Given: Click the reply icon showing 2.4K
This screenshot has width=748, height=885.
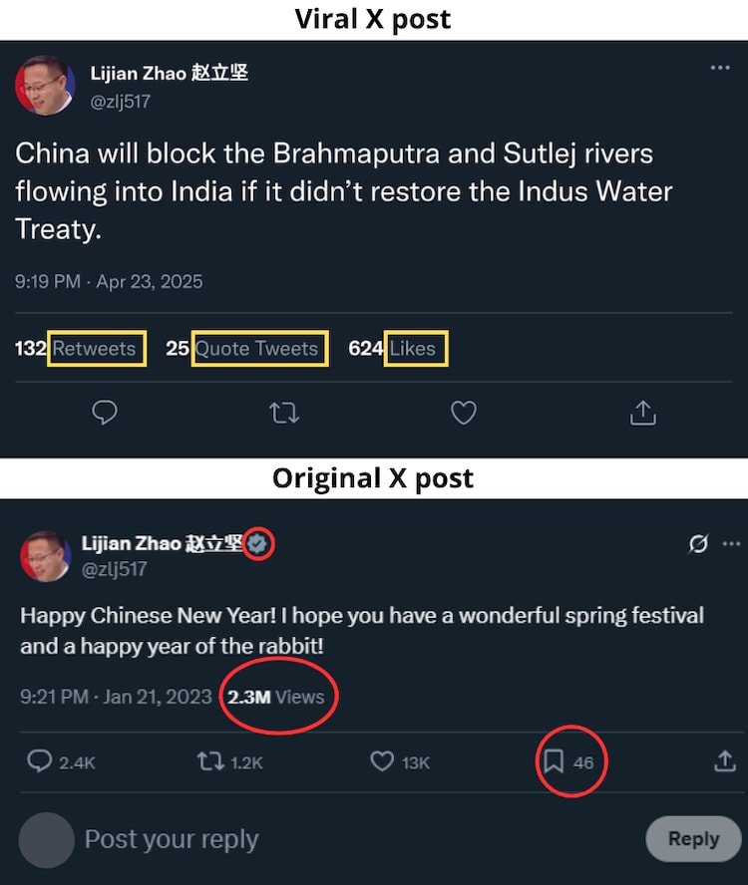Looking at the screenshot, I should click(40, 762).
